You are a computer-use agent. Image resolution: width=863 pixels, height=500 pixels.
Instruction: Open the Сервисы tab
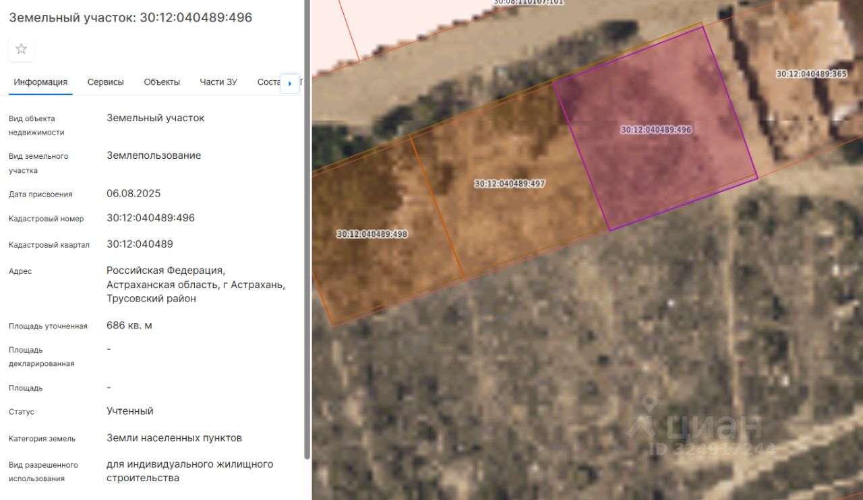pyautogui.click(x=106, y=82)
